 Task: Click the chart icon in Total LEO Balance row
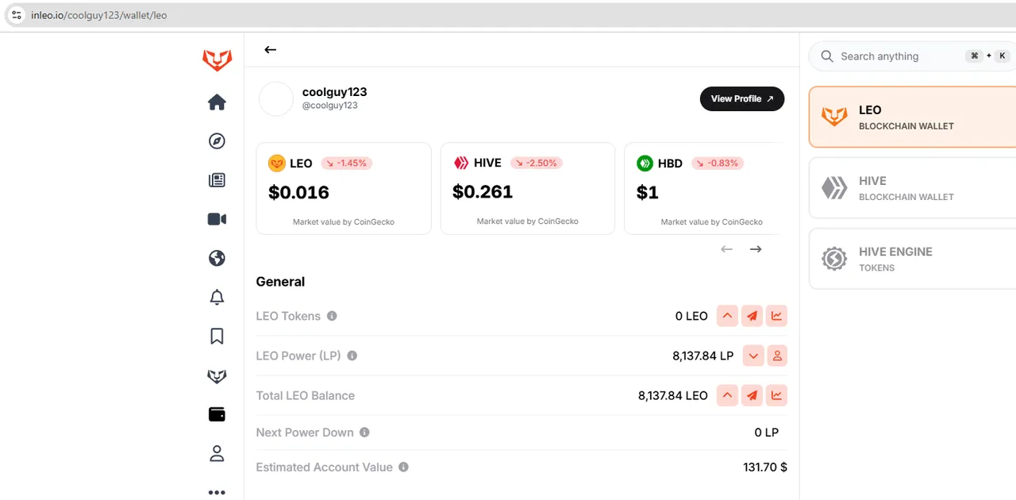click(777, 395)
